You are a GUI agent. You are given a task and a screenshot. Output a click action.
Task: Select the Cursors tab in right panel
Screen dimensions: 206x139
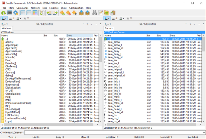tap(109, 28)
